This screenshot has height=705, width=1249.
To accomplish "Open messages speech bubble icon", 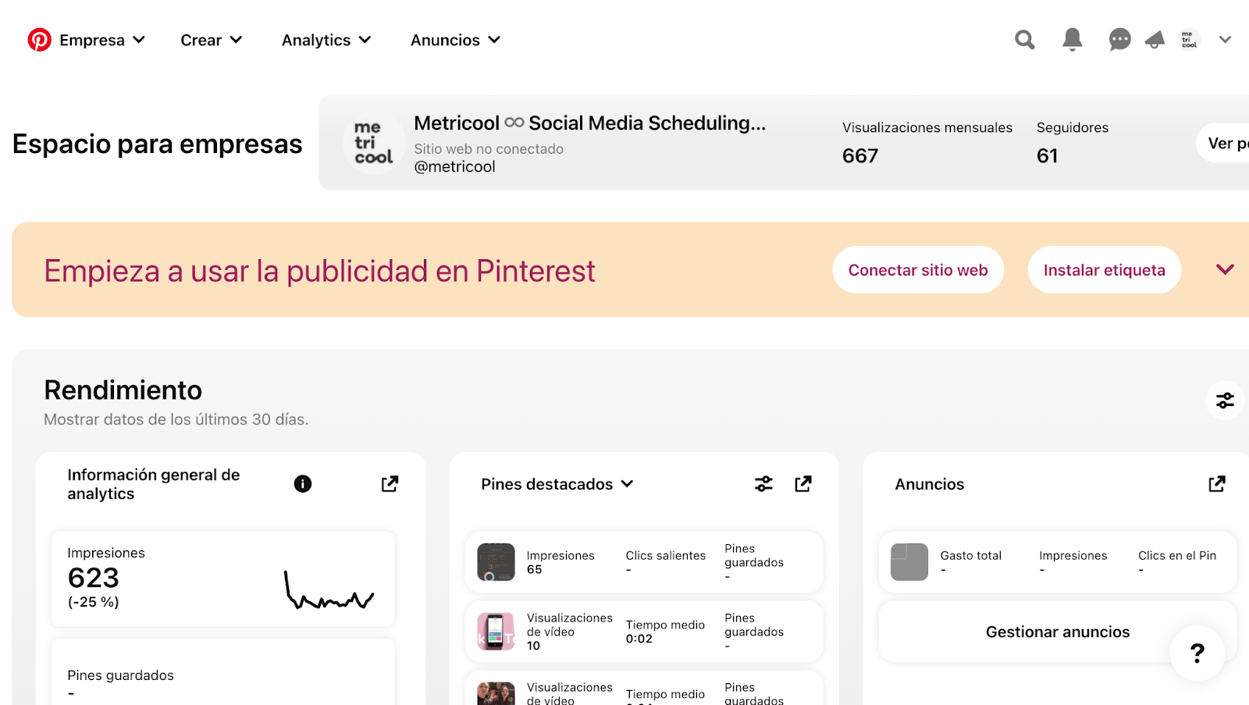I will click(1119, 40).
